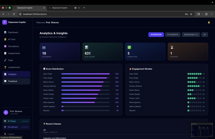
Task: Click the pending hourglass icon
Action: tap(172, 47)
